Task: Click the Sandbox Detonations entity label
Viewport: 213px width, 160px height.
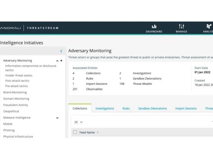Action: pyautogui.click(x=147, y=79)
